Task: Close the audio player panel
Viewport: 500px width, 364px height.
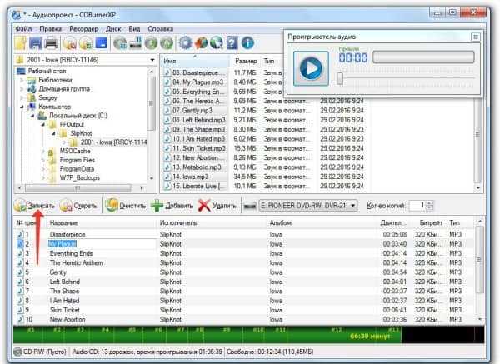Action: 475,37
